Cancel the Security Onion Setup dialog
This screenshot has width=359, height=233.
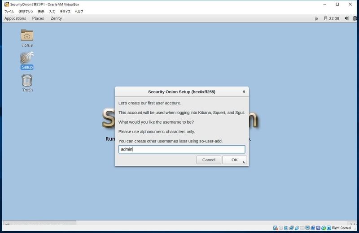tap(209, 160)
